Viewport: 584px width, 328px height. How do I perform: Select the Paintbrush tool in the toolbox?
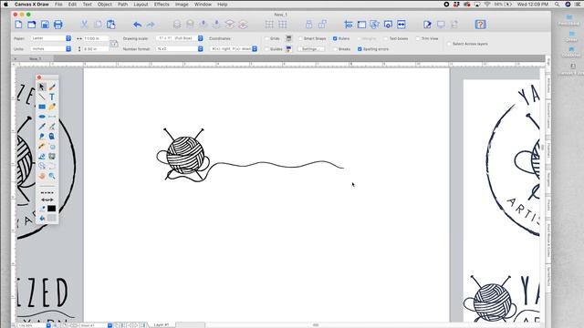point(52,87)
